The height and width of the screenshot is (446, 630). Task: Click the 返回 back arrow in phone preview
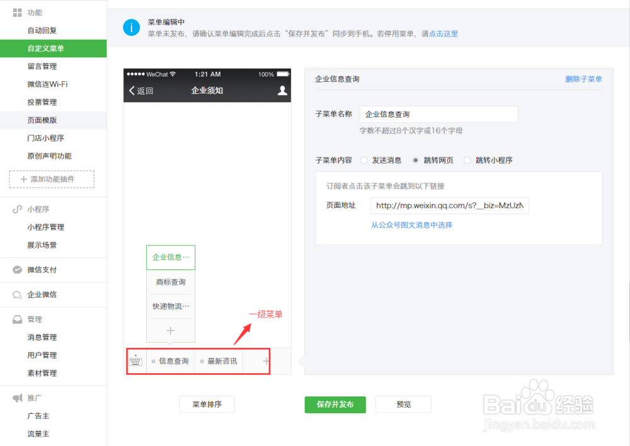pyautogui.click(x=132, y=91)
